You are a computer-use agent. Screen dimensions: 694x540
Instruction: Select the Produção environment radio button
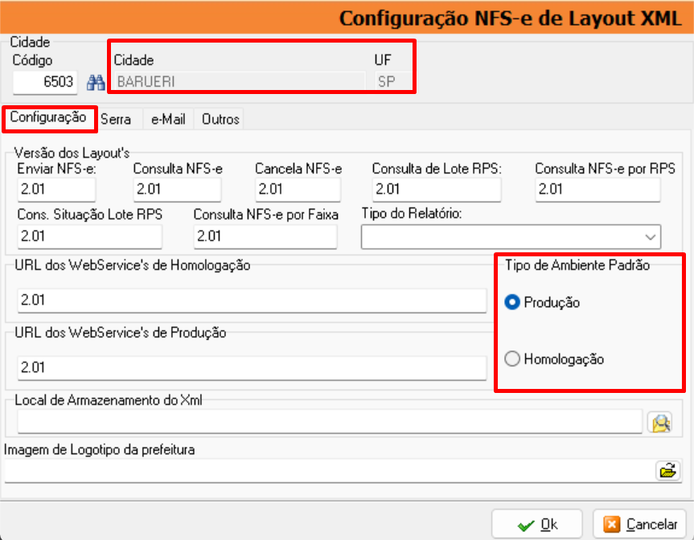[512, 302]
